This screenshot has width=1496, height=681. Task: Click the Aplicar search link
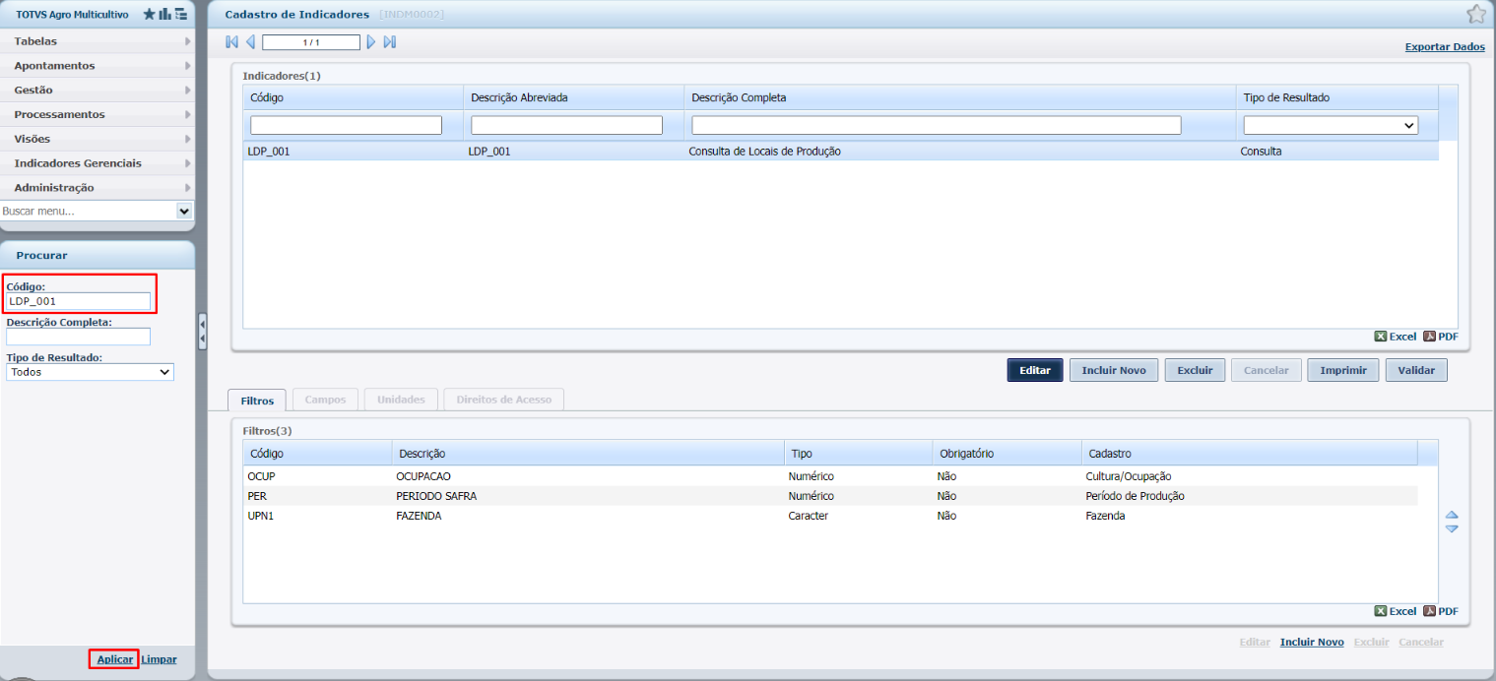(115, 659)
